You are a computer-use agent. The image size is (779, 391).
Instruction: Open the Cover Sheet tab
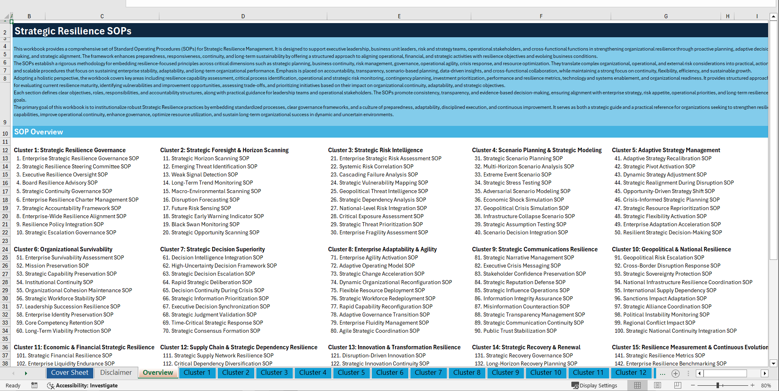[70, 373]
